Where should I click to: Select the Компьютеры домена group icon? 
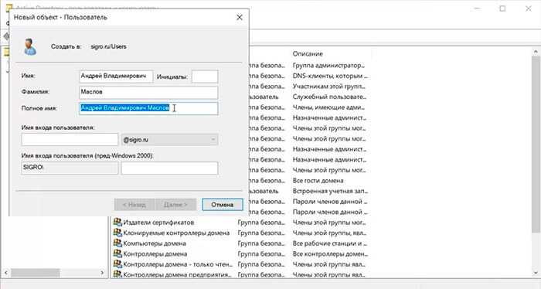(117, 243)
